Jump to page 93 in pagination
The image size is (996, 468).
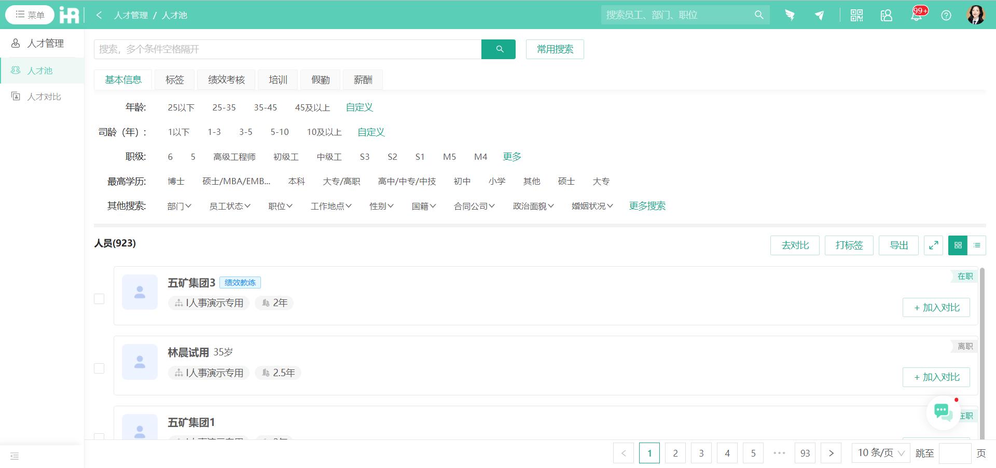805,452
